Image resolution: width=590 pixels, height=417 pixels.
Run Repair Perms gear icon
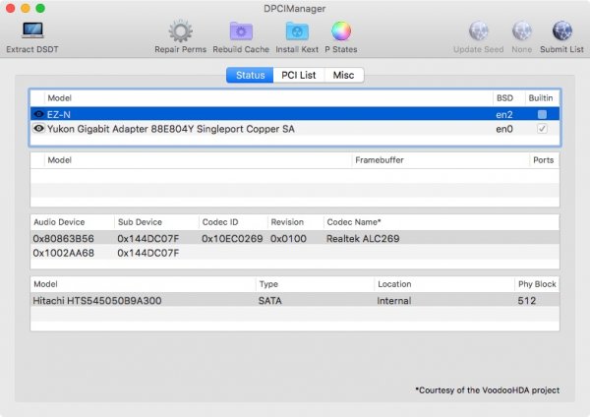click(181, 31)
